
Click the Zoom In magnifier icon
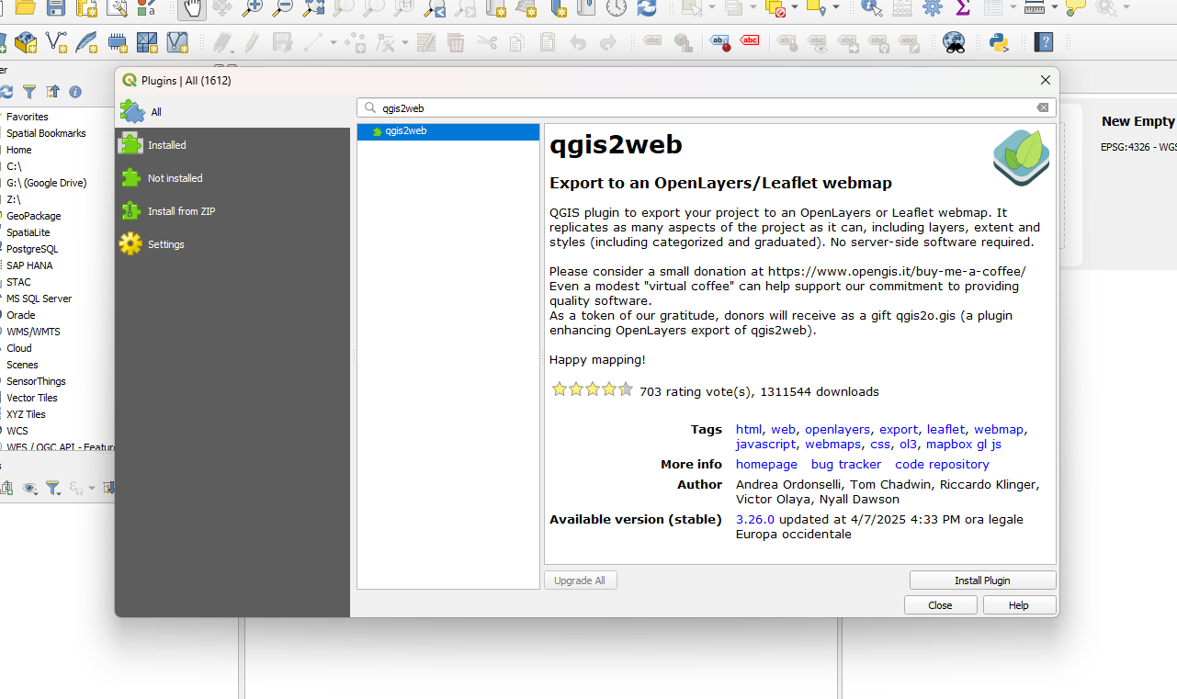(x=252, y=7)
